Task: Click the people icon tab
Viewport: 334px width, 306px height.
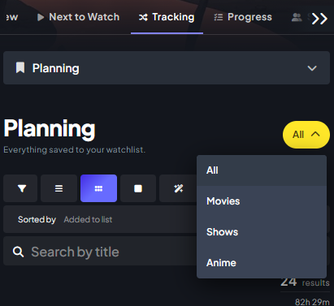Action: click(297, 18)
